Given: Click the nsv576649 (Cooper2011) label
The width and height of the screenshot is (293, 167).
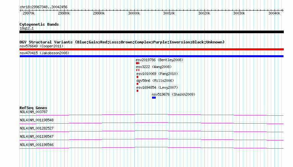Looking at the screenshot, I should pos(41,46).
